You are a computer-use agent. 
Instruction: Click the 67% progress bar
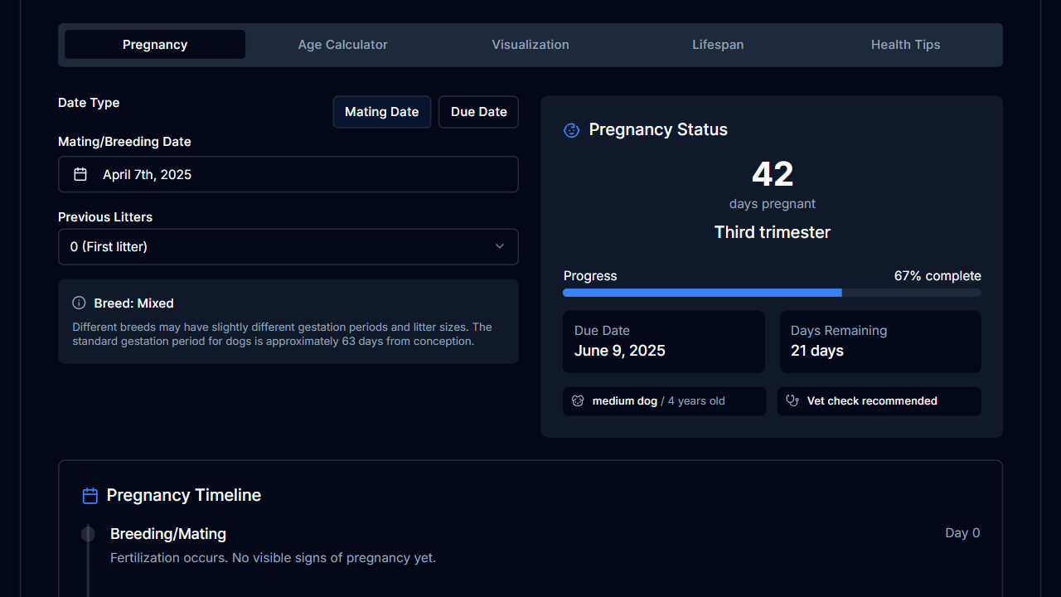(772, 293)
